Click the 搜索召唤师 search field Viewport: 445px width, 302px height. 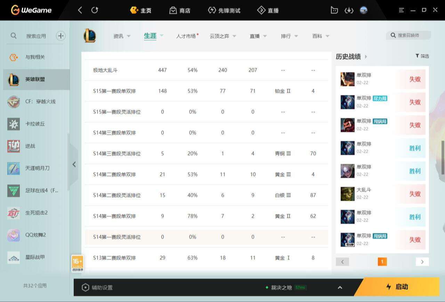408,35
